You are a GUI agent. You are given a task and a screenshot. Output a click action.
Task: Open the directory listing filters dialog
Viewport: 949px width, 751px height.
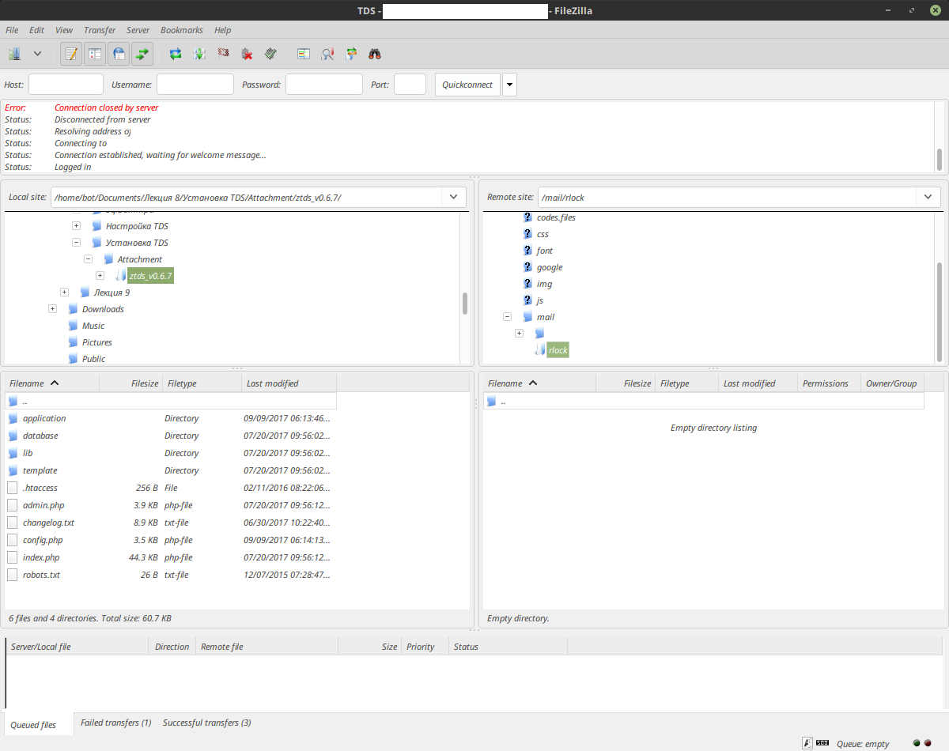coord(304,54)
